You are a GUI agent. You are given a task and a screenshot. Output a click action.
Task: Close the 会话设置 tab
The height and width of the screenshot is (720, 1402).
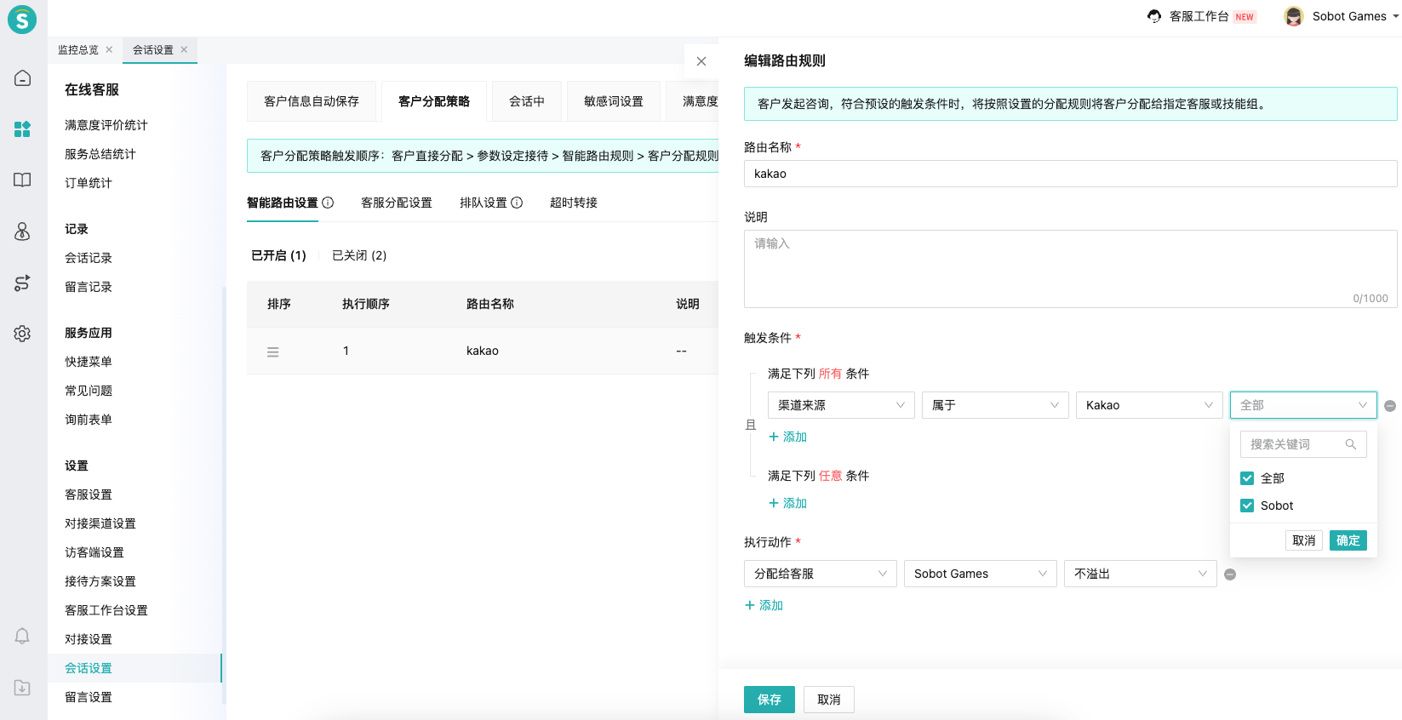(x=184, y=50)
